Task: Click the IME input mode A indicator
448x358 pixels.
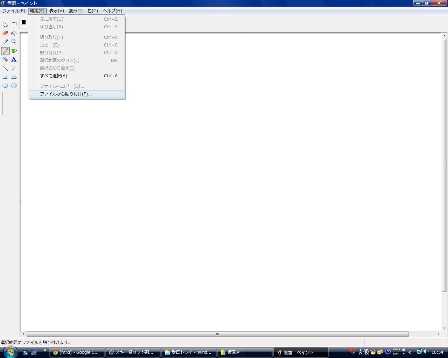Action: 360,352
